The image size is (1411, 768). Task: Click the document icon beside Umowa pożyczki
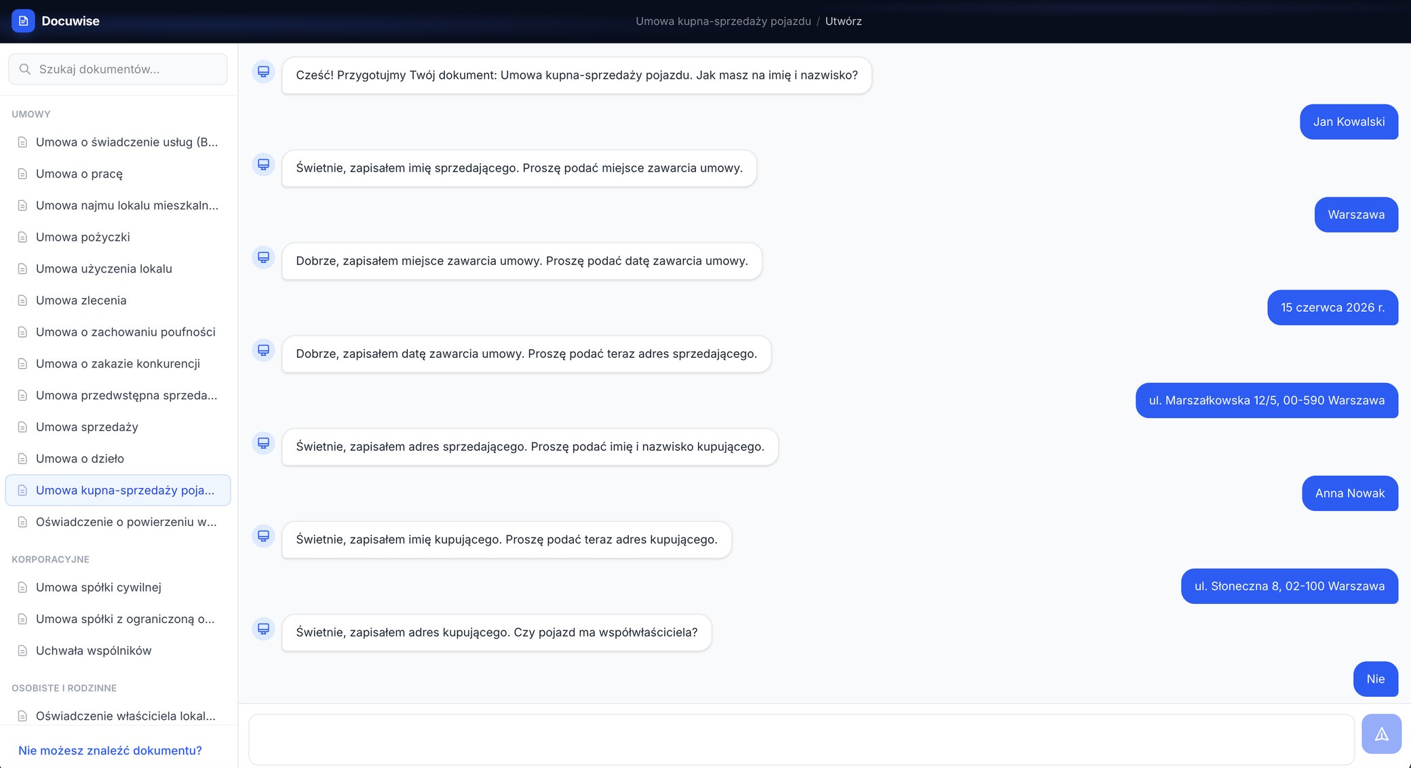coord(22,237)
